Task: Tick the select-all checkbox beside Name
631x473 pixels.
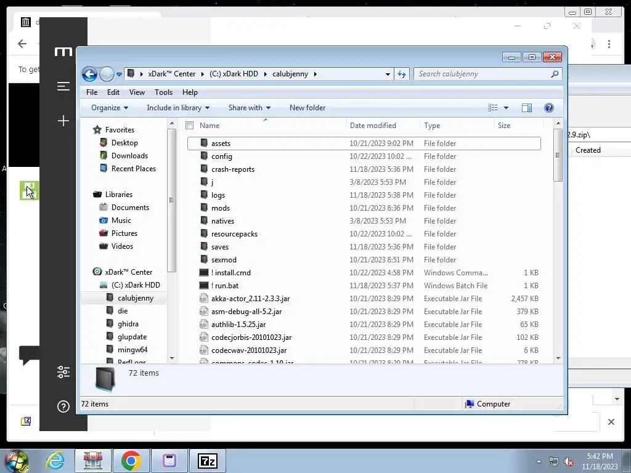Action: [x=190, y=126]
